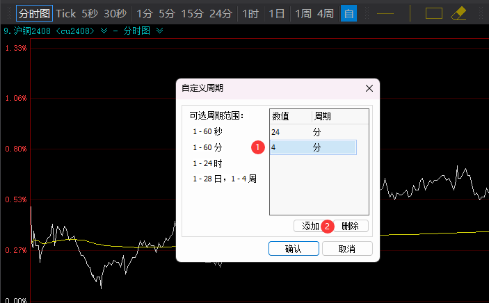Click the 1.33% axis label
This screenshot has height=303, width=489.
point(16,48)
